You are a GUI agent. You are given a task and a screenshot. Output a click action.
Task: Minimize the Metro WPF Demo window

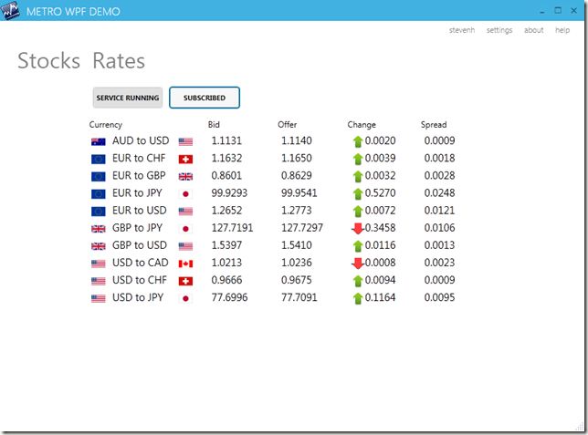541,11
